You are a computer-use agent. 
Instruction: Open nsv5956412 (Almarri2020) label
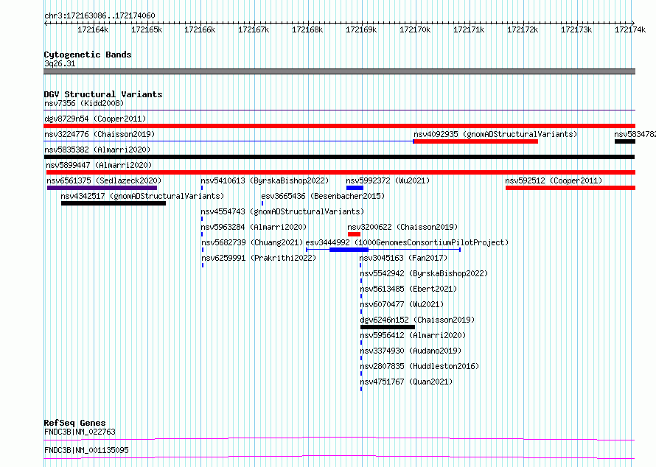[x=413, y=335]
